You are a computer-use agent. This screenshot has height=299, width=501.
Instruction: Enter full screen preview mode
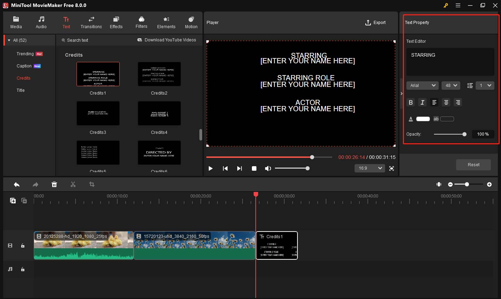(391, 168)
